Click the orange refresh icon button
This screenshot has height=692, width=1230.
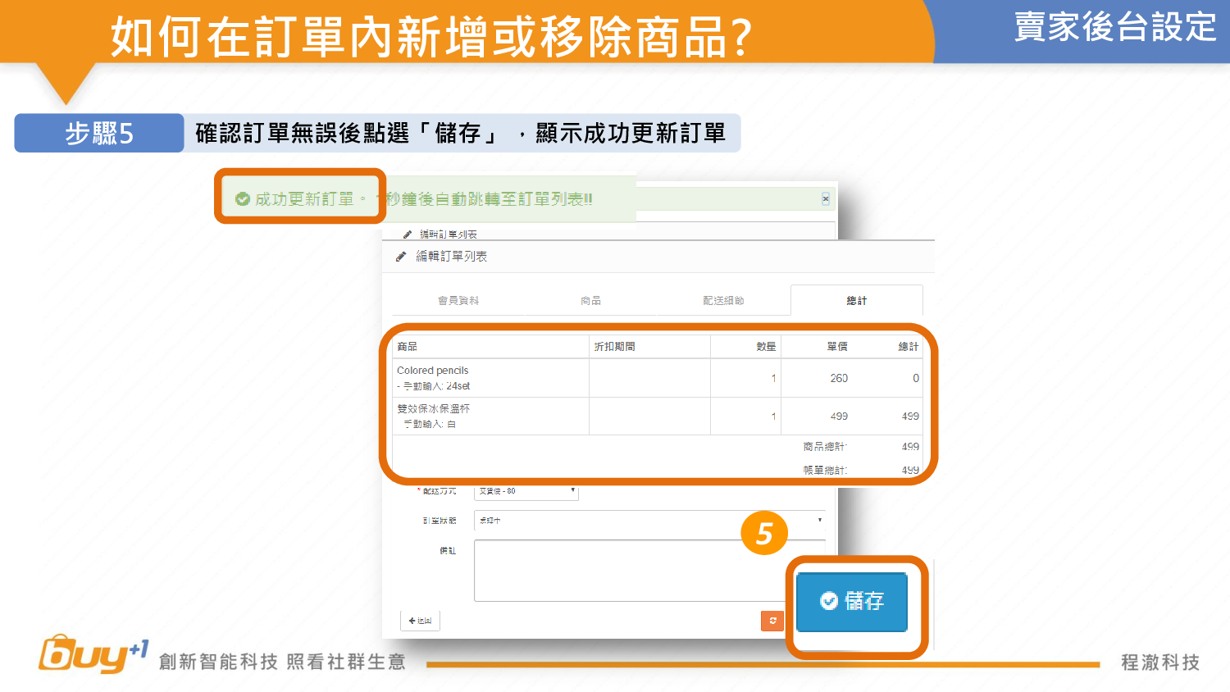(x=772, y=621)
